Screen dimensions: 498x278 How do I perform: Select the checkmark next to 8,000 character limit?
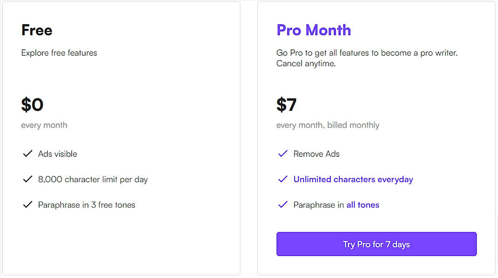click(27, 179)
